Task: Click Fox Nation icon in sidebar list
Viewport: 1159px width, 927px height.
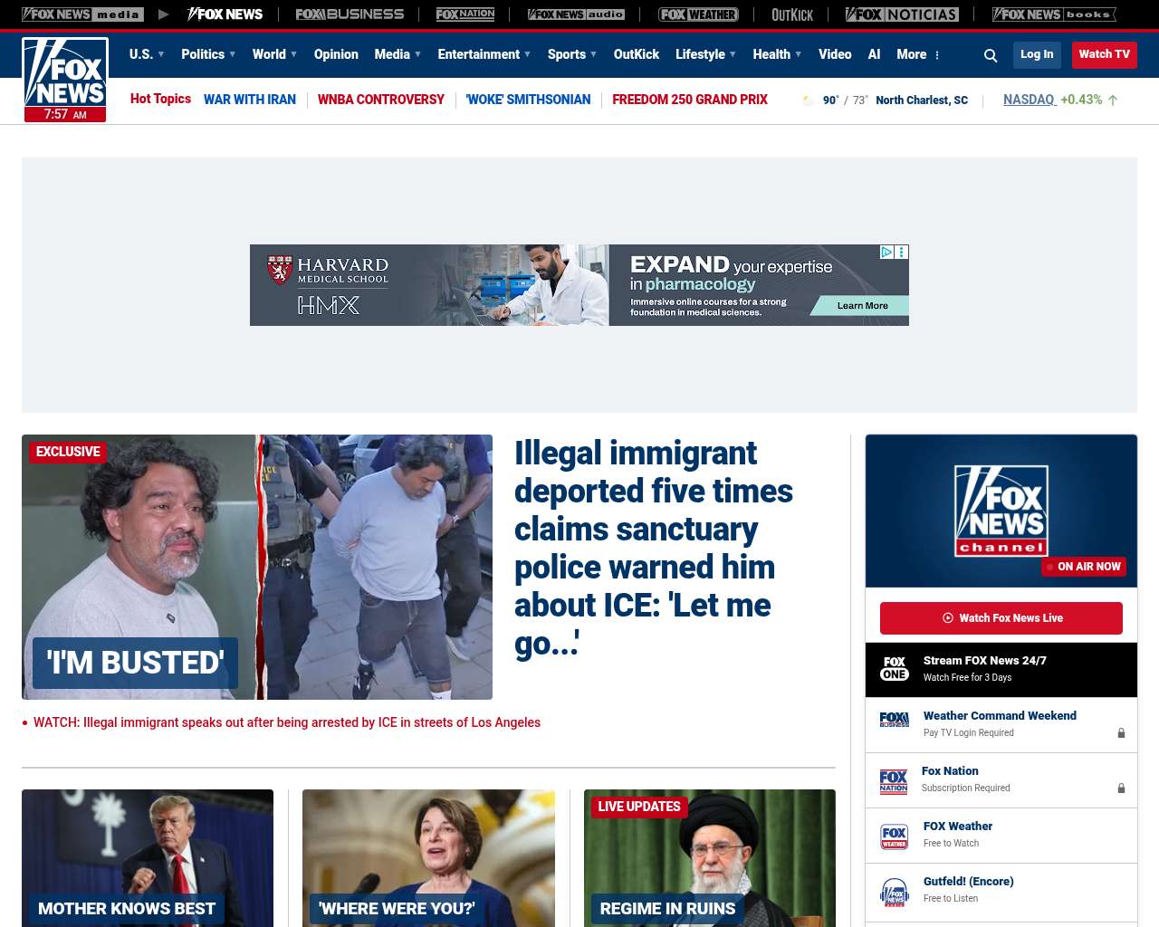Action: click(x=894, y=781)
